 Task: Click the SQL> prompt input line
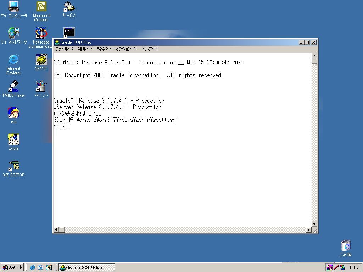182,126
